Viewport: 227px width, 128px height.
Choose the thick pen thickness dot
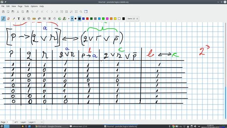pos(76,18)
